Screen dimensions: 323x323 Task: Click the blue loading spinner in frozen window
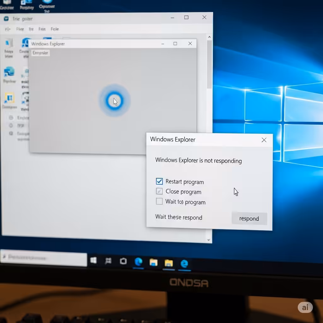pos(115,101)
